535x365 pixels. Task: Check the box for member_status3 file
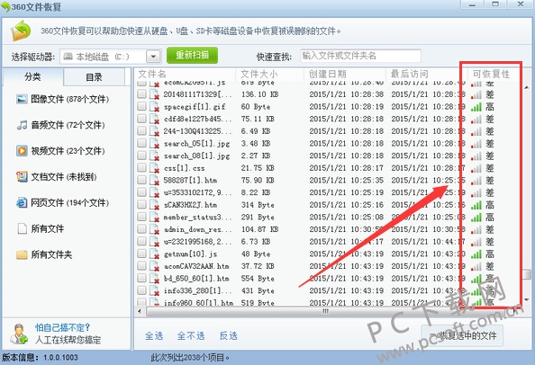click(141, 217)
